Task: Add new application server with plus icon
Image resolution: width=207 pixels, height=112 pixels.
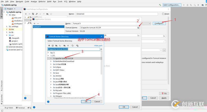Action: coord(34,23)
